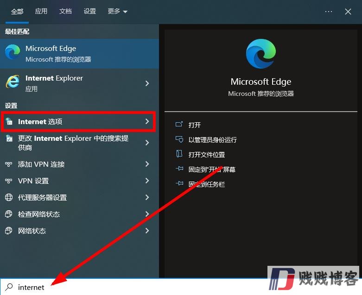Select the Microsoft Edge best match result
This screenshot has height=295, width=362.
(x=79, y=54)
